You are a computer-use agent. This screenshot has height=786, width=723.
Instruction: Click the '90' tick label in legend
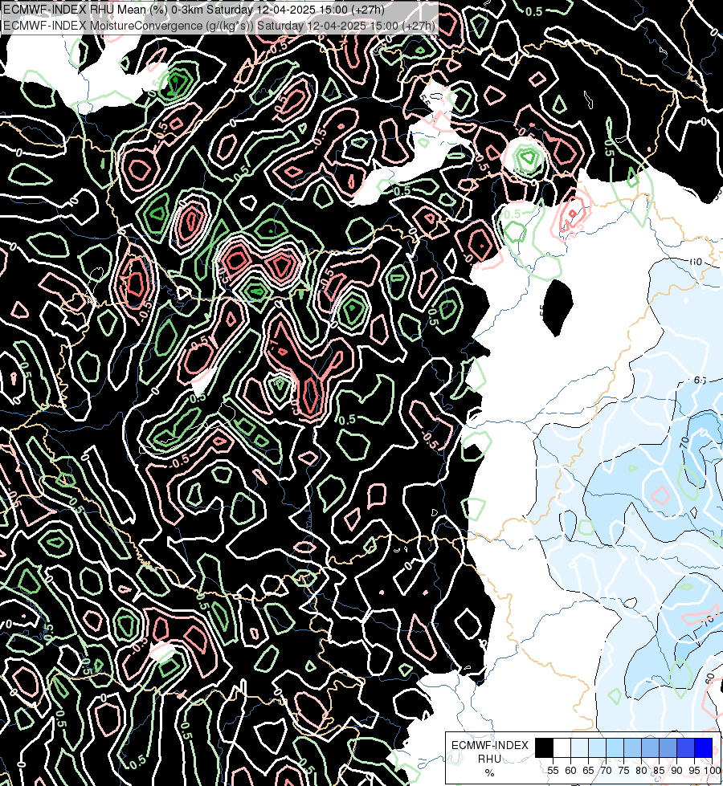click(x=676, y=771)
